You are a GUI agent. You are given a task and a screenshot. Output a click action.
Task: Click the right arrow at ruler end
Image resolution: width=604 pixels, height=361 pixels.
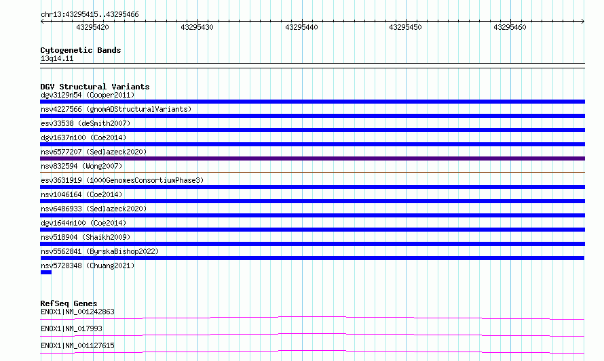click(x=583, y=22)
